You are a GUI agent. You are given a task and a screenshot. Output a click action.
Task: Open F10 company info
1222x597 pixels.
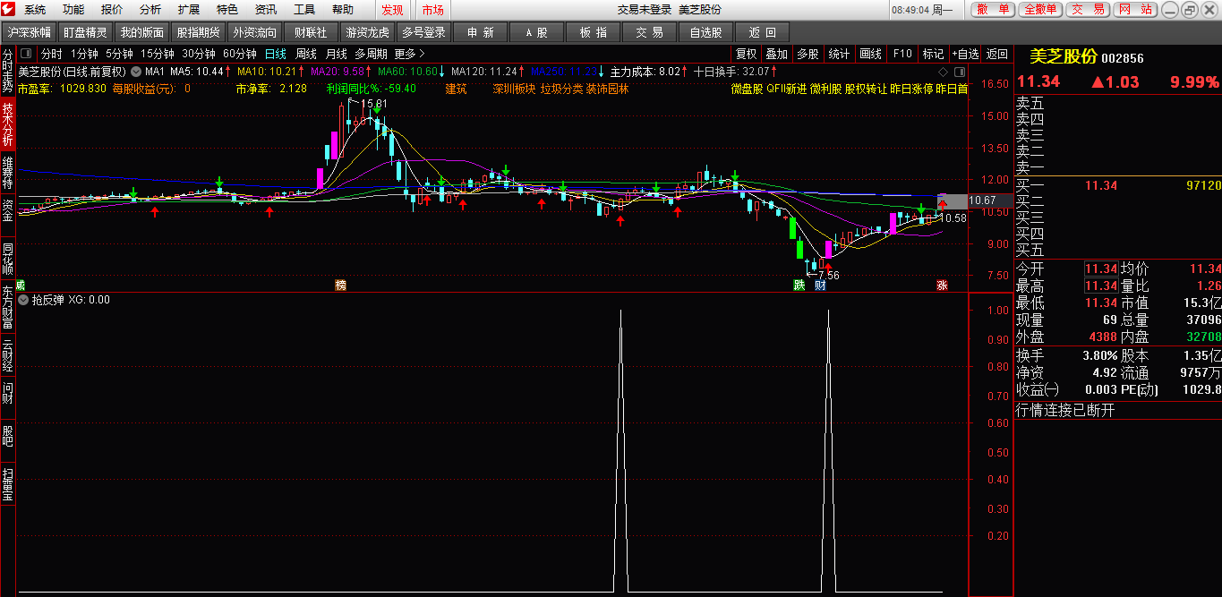[x=902, y=54]
